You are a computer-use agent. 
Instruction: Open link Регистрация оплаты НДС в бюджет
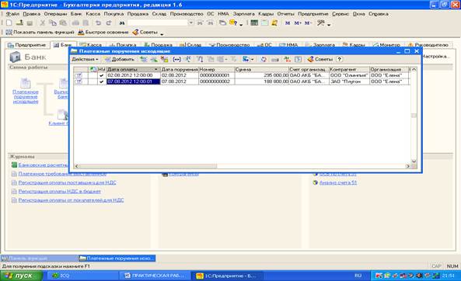pyautogui.click(x=59, y=192)
